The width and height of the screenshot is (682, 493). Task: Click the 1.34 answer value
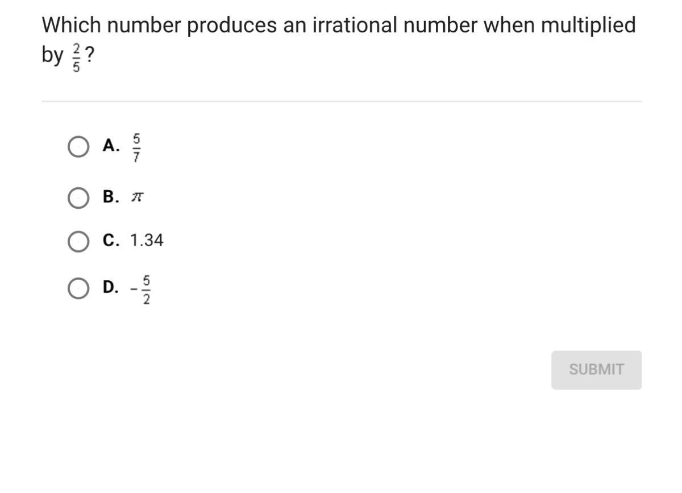(147, 241)
